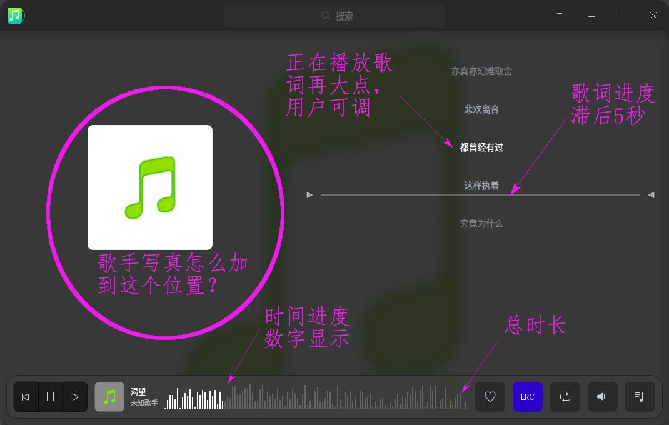Change the repeat play mode
The image size is (669, 425).
pos(565,397)
